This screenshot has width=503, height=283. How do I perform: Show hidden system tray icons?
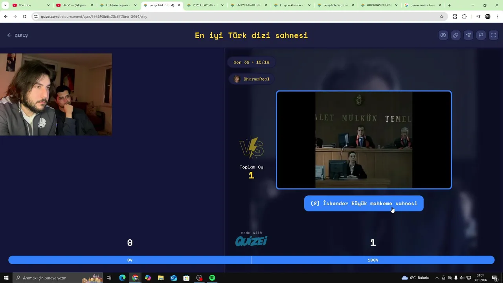(x=437, y=278)
